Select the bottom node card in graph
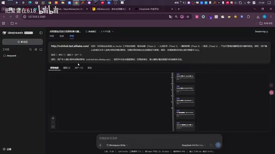 tap(185, 126)
